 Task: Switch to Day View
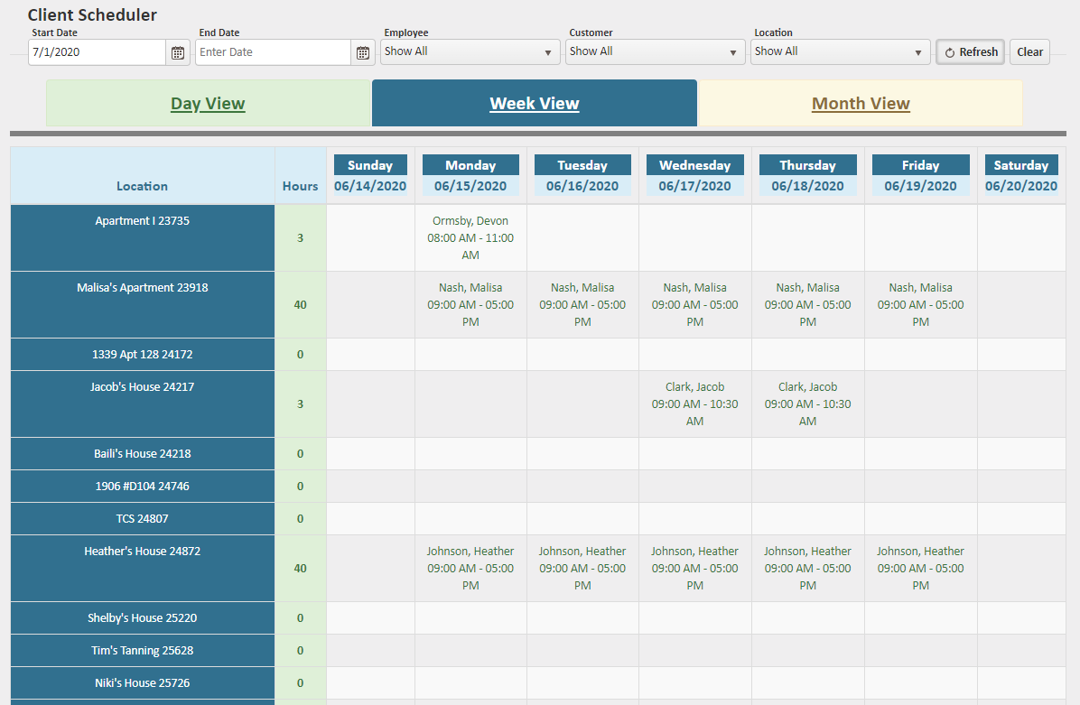tap(208, 103)
